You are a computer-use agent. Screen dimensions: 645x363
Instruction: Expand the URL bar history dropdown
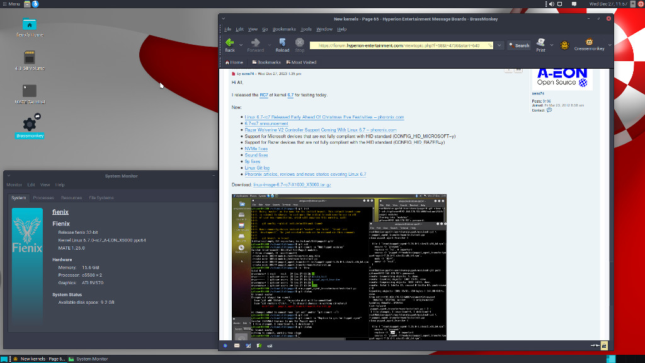499,45
